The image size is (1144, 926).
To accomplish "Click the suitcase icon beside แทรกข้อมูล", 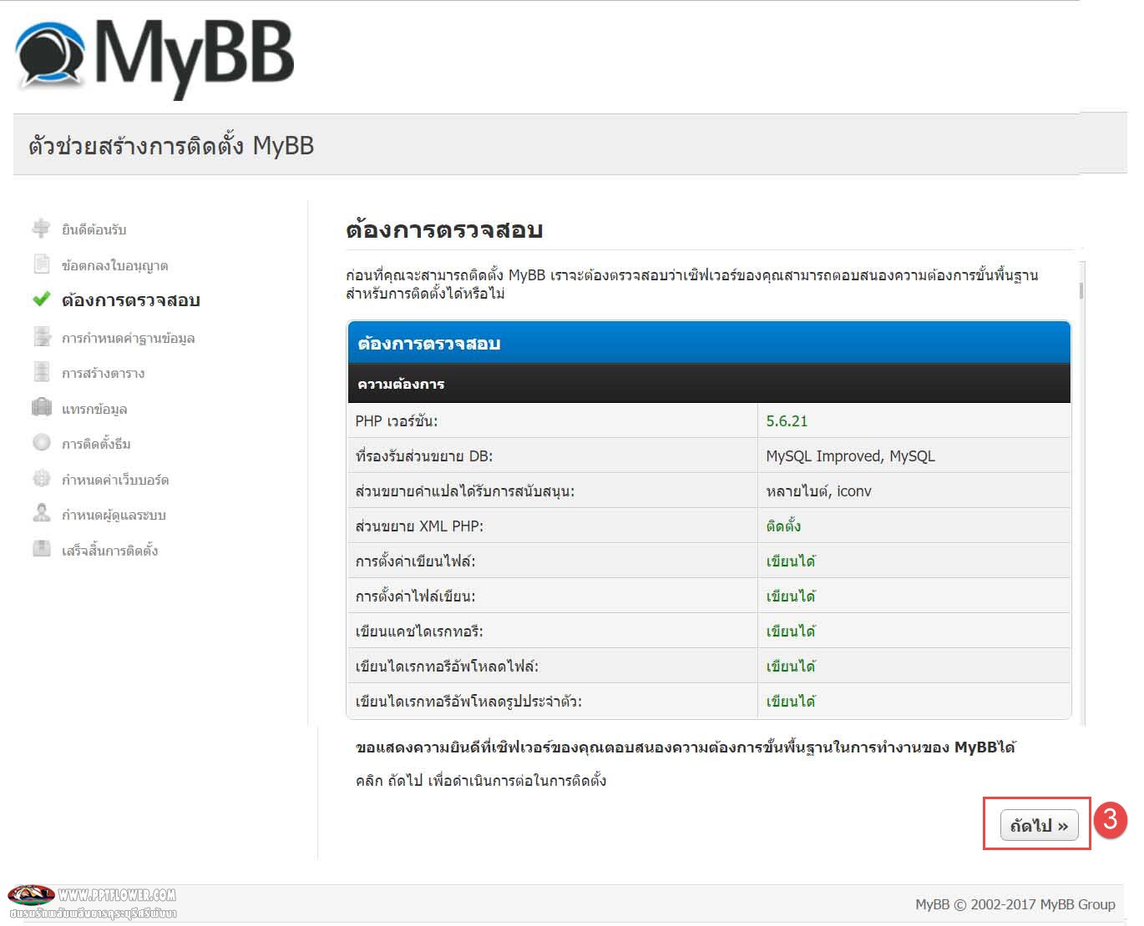I will point(42,407).
